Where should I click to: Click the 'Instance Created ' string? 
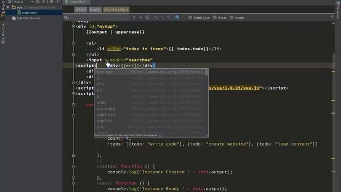pyautogui.click(x=165, y=172)
